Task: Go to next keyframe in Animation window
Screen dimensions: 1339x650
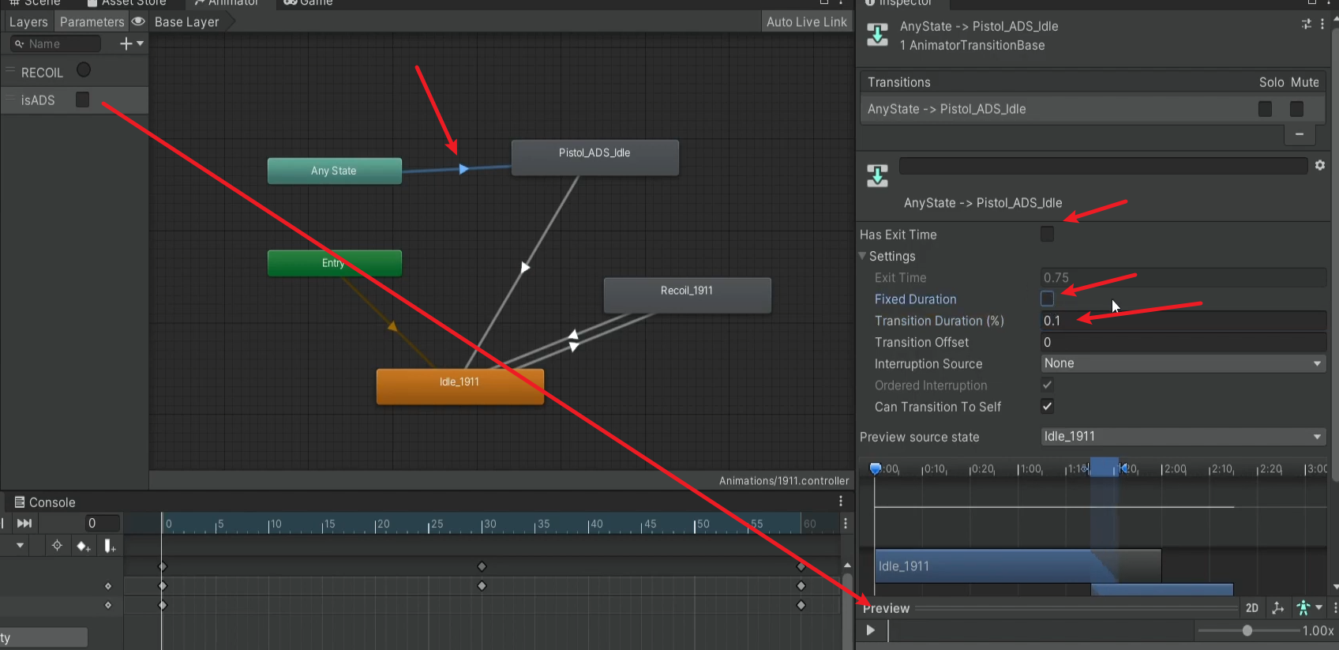Action: pos(24,523)
